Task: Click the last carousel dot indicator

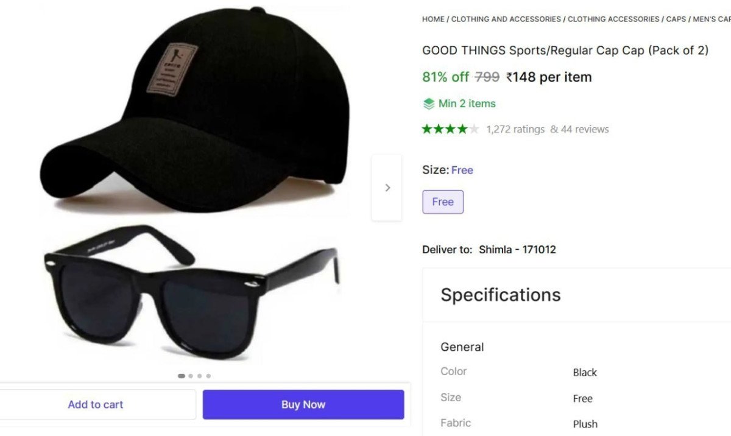Action: click(208, 376)
